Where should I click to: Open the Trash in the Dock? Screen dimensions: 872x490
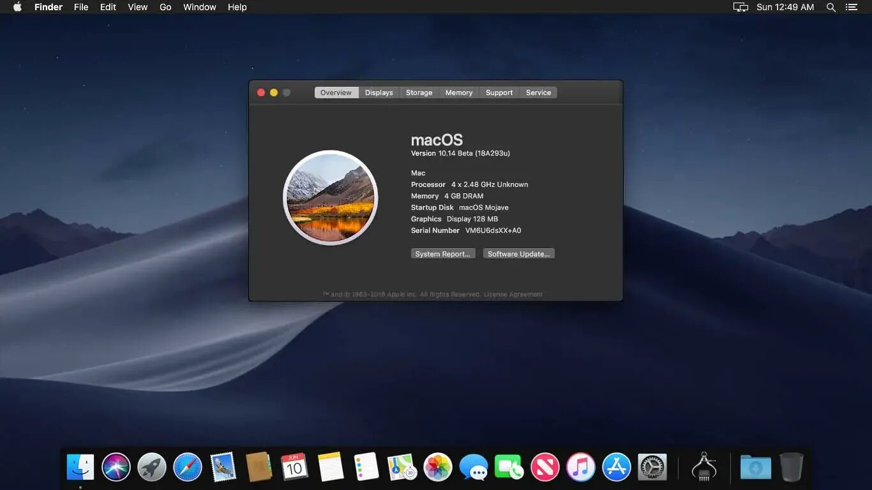(x=792, y=467)
